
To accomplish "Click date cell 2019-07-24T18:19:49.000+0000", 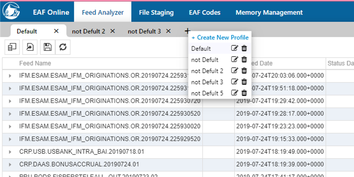I will point(280,152).
